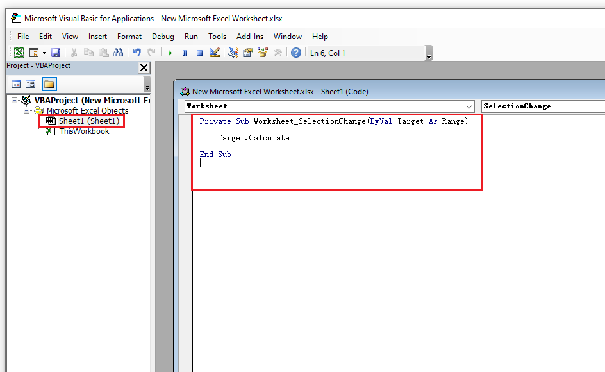This screenshot has height=372, width=605.
Task: Run the Sub with the green Run icon
Action: 169,53
